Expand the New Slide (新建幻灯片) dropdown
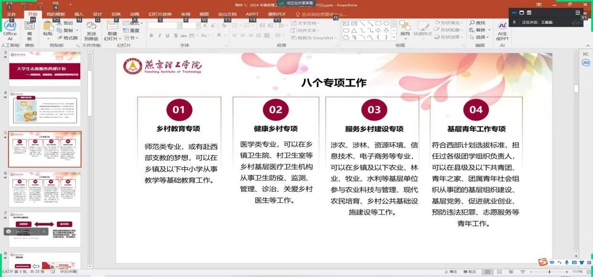Image resolution: width=593 pixels, height=277 pixels. 112,39
